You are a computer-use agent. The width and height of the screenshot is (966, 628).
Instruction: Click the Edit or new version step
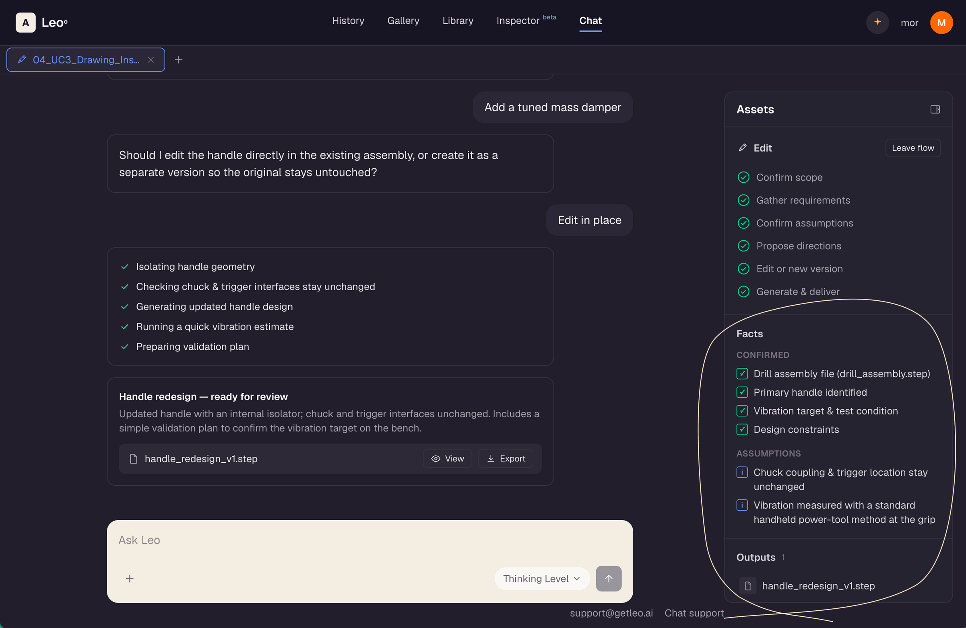799,269
